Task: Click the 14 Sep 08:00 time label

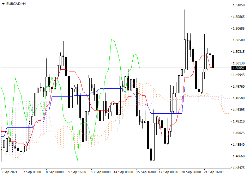Action: click(x=123, y=172)
